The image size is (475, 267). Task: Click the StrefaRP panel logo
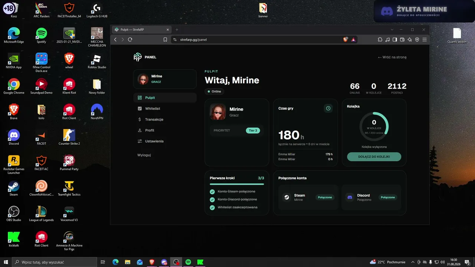[138, 57]
